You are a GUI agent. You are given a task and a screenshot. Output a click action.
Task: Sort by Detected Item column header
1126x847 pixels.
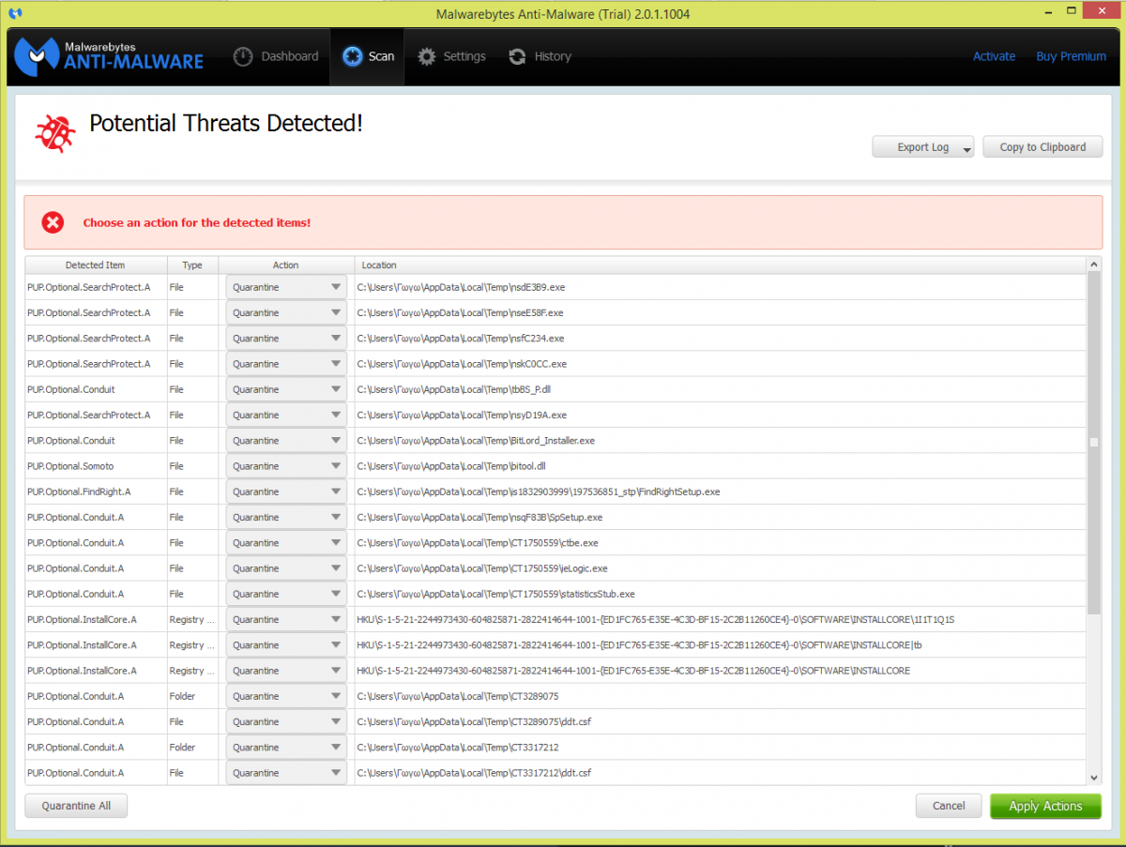[x=96, y=265]
